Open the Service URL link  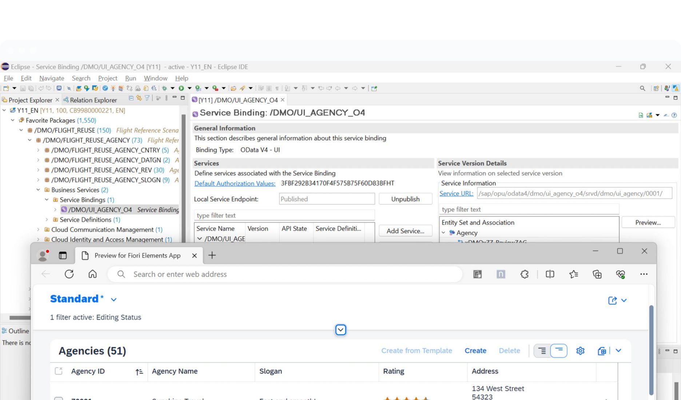click(x=456, y=193)
